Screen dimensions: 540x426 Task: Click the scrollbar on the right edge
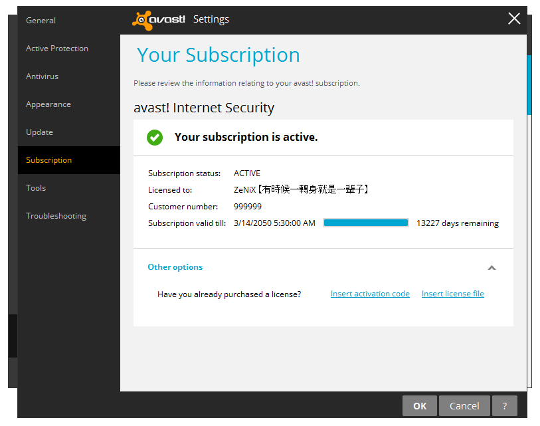click(x=529, y=80)
